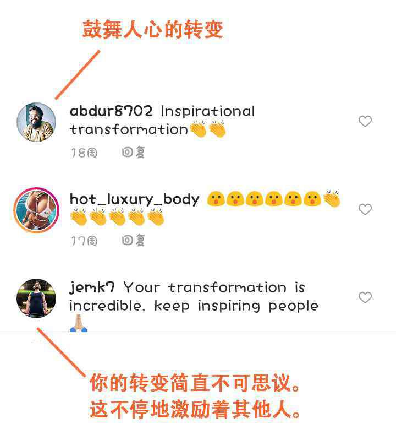Click the praying hands emoji
The width and height of the screenshot is (396, 429).
(x=79, y=324)
